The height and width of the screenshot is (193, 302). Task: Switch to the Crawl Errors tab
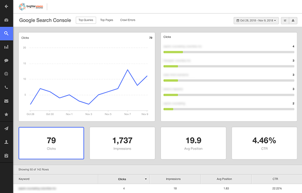(128, 20)
